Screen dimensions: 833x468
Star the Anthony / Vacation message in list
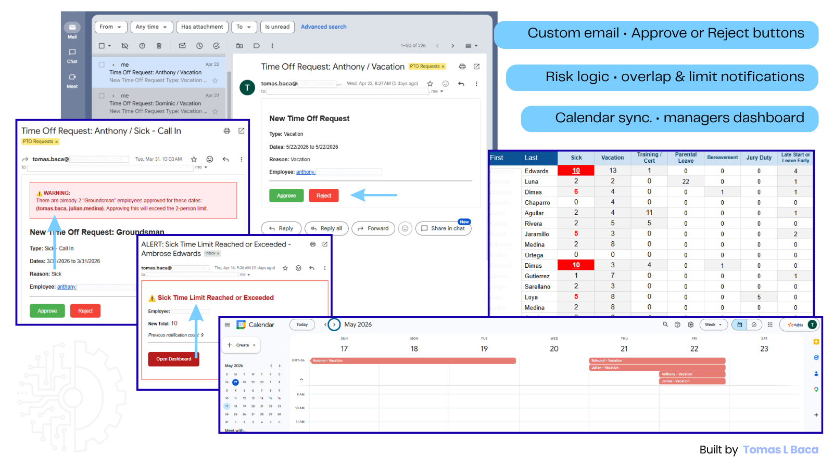(215, 81)
